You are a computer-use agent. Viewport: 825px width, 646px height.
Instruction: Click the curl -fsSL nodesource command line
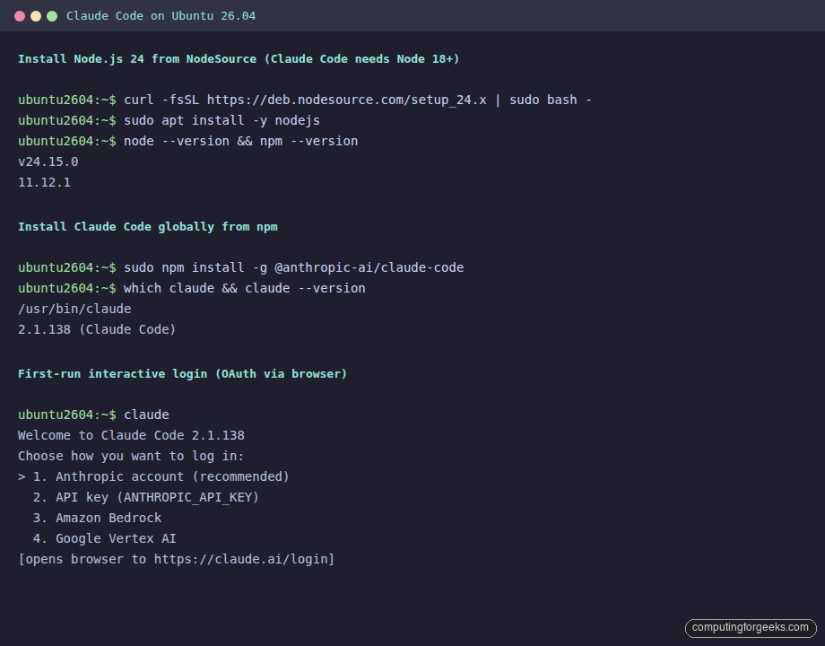pos(305,100)
